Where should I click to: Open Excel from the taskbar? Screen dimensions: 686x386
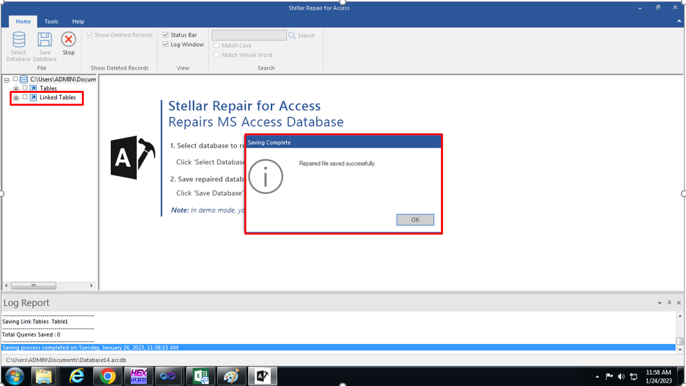201,376
